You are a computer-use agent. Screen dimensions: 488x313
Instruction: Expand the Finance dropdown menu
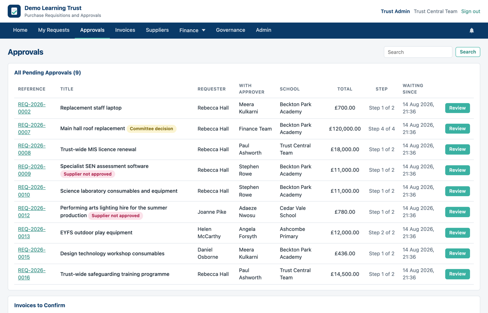tap(193, 30)
